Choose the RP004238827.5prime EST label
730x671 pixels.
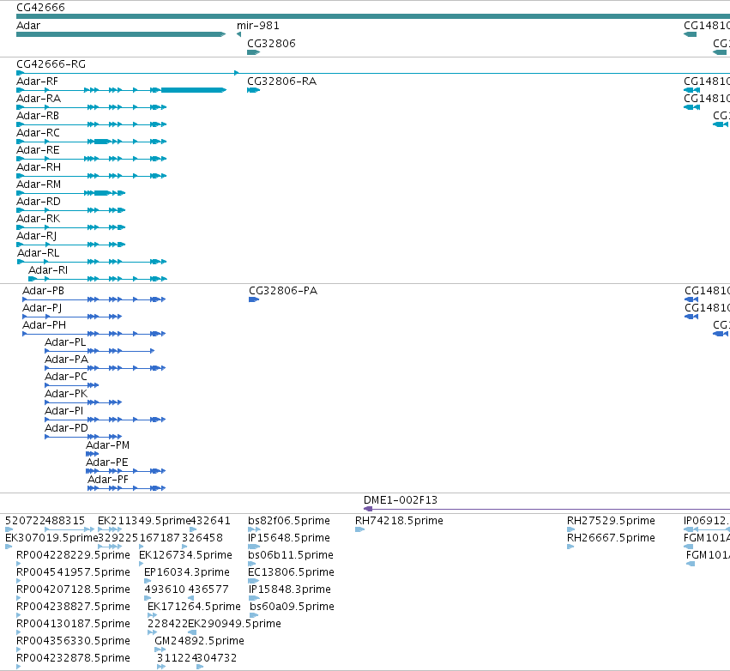tap(73, 607)
